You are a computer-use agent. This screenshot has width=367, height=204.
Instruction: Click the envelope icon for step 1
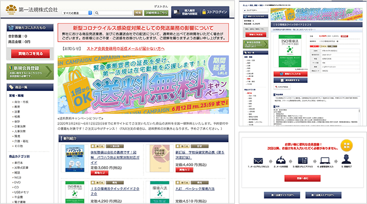pos(258,161)
